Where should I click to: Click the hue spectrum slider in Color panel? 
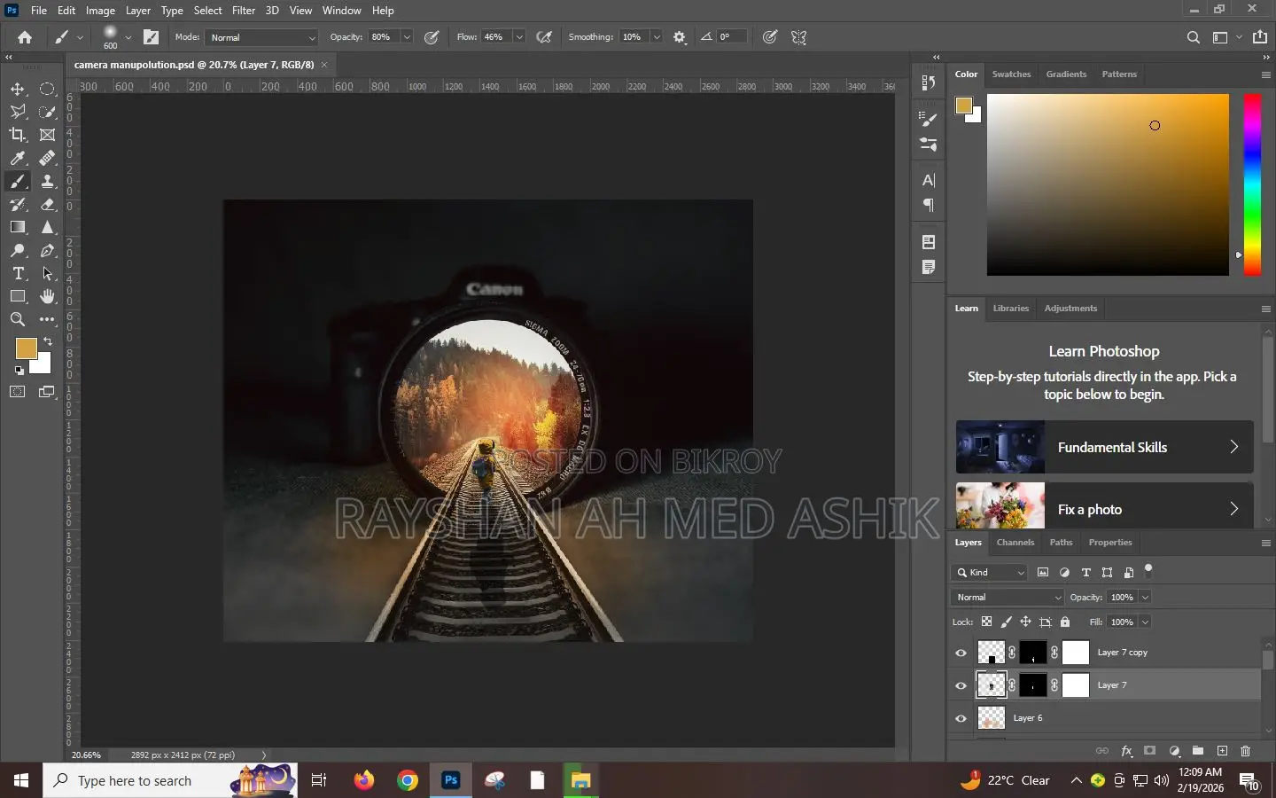click(1252, 184)
